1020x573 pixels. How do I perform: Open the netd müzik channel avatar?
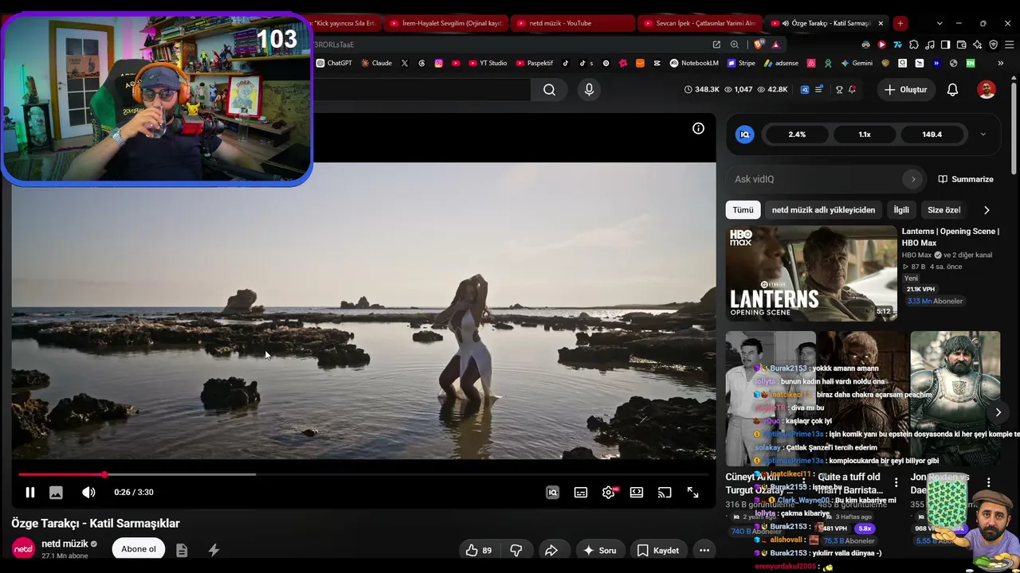pyautogui.click(x=23, y=548)
